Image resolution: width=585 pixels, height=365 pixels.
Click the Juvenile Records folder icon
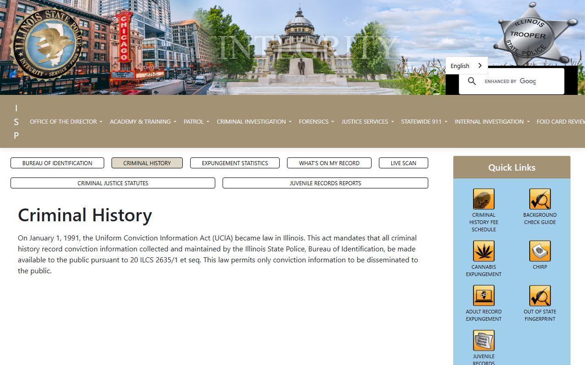pos(484,341)
